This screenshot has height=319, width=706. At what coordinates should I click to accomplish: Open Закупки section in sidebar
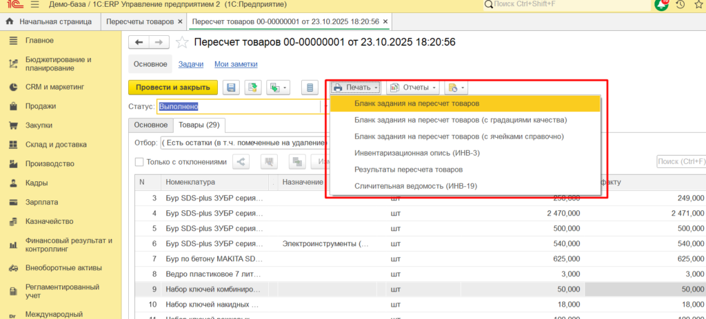pyautogui.click(x=39, y=125)
